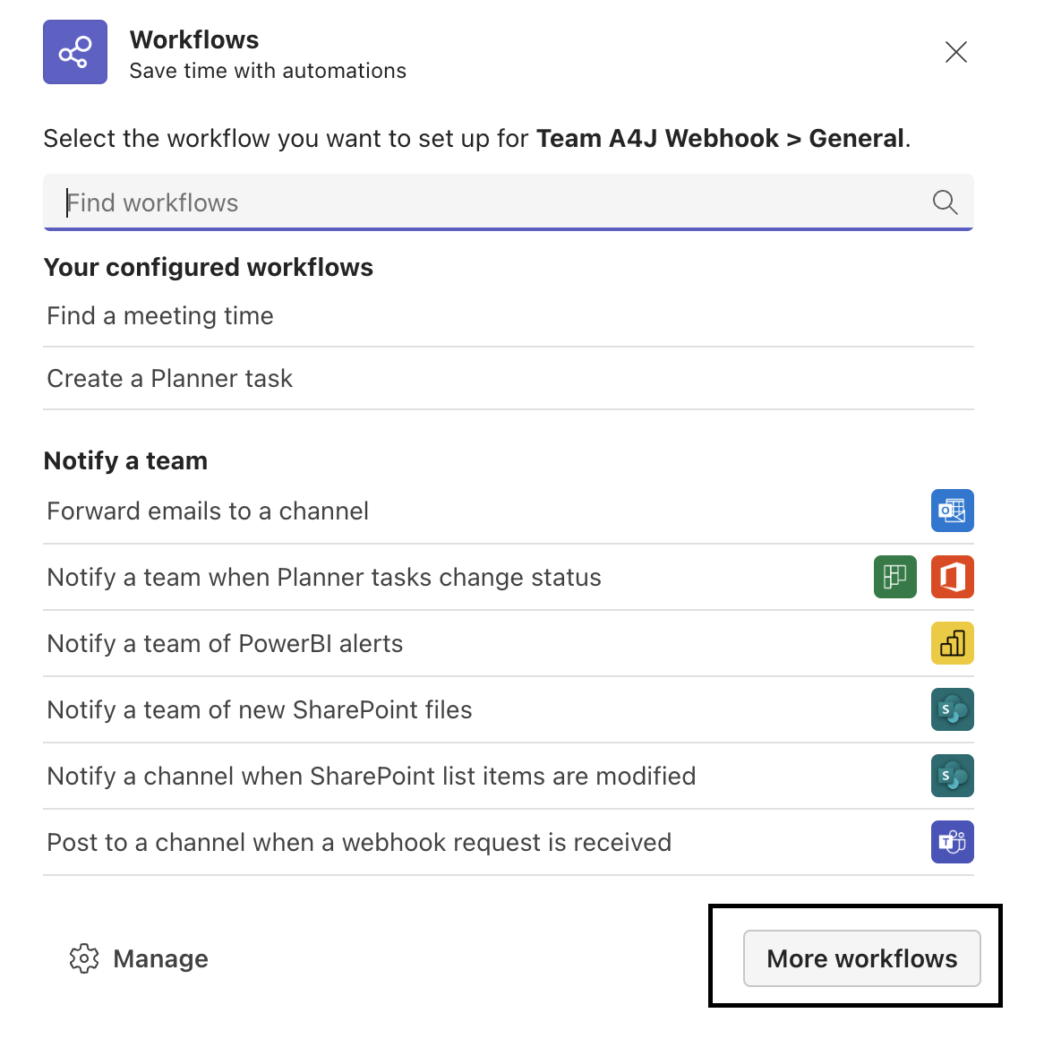This screenshot has width=1044, height=1039.
Task: Select the Find a meeting time workflow
Action: (x=159, y=315)
